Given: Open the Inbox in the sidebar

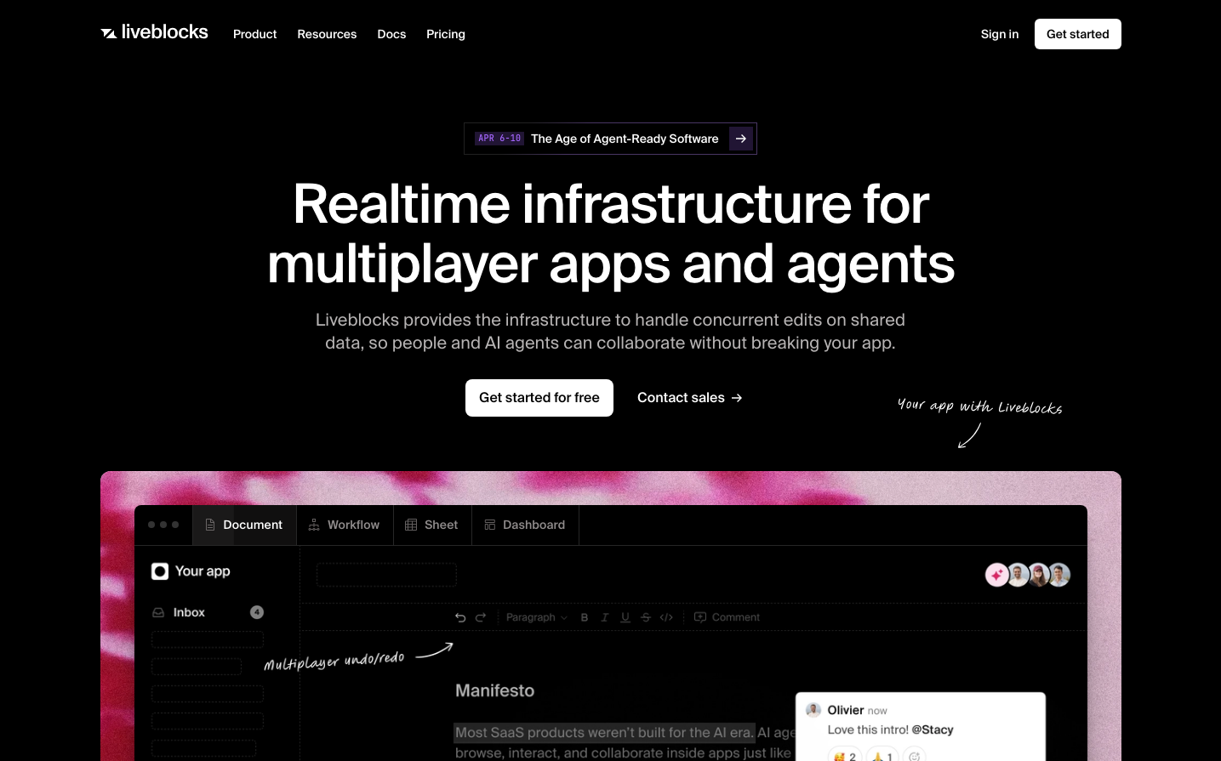Looking at the screenshot, I should [x=189, y=612].
